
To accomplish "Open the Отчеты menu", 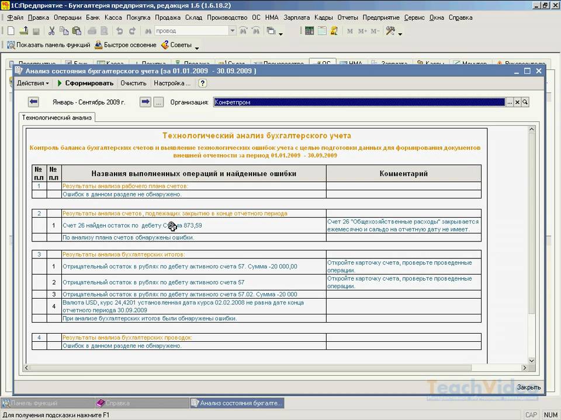I will (x=347, y=17).
